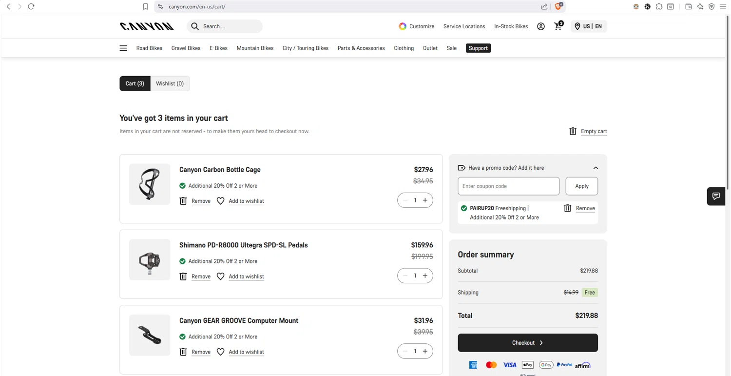Open the account profile icon
This screenshot has height=376, width=731.
tap(541, 26)
